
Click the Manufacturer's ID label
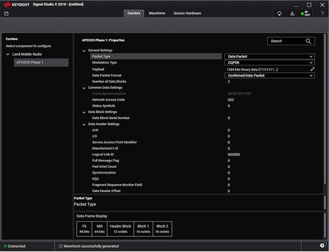(105, 148)
